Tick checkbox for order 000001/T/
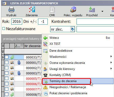 (x=7, y=62)
